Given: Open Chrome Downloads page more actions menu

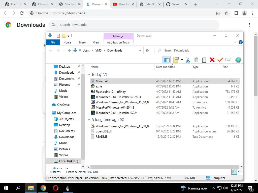Looking at the screenshot, I should coord(249,25).
